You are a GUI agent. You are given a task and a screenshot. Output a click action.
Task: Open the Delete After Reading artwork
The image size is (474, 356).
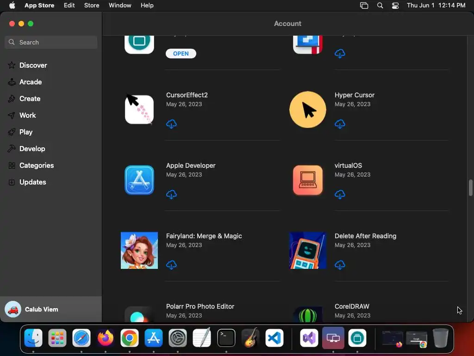click(x=308, y=250)
